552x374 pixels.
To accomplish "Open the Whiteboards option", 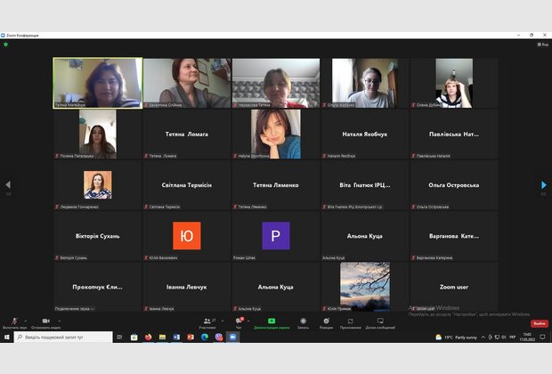I will [380, 321].
